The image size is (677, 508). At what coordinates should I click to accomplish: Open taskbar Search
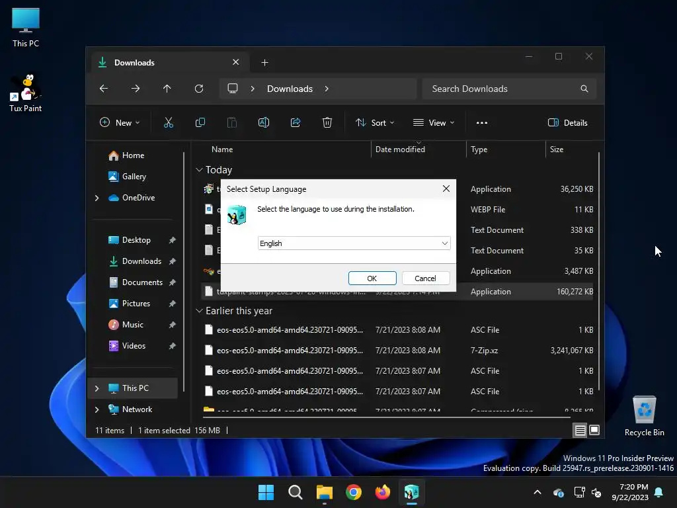(x=296, y=492)
